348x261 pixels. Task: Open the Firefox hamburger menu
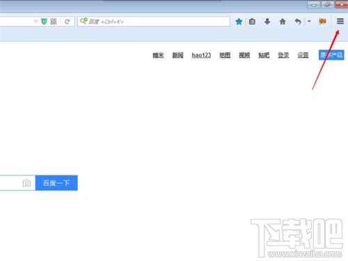pos(340,22)
